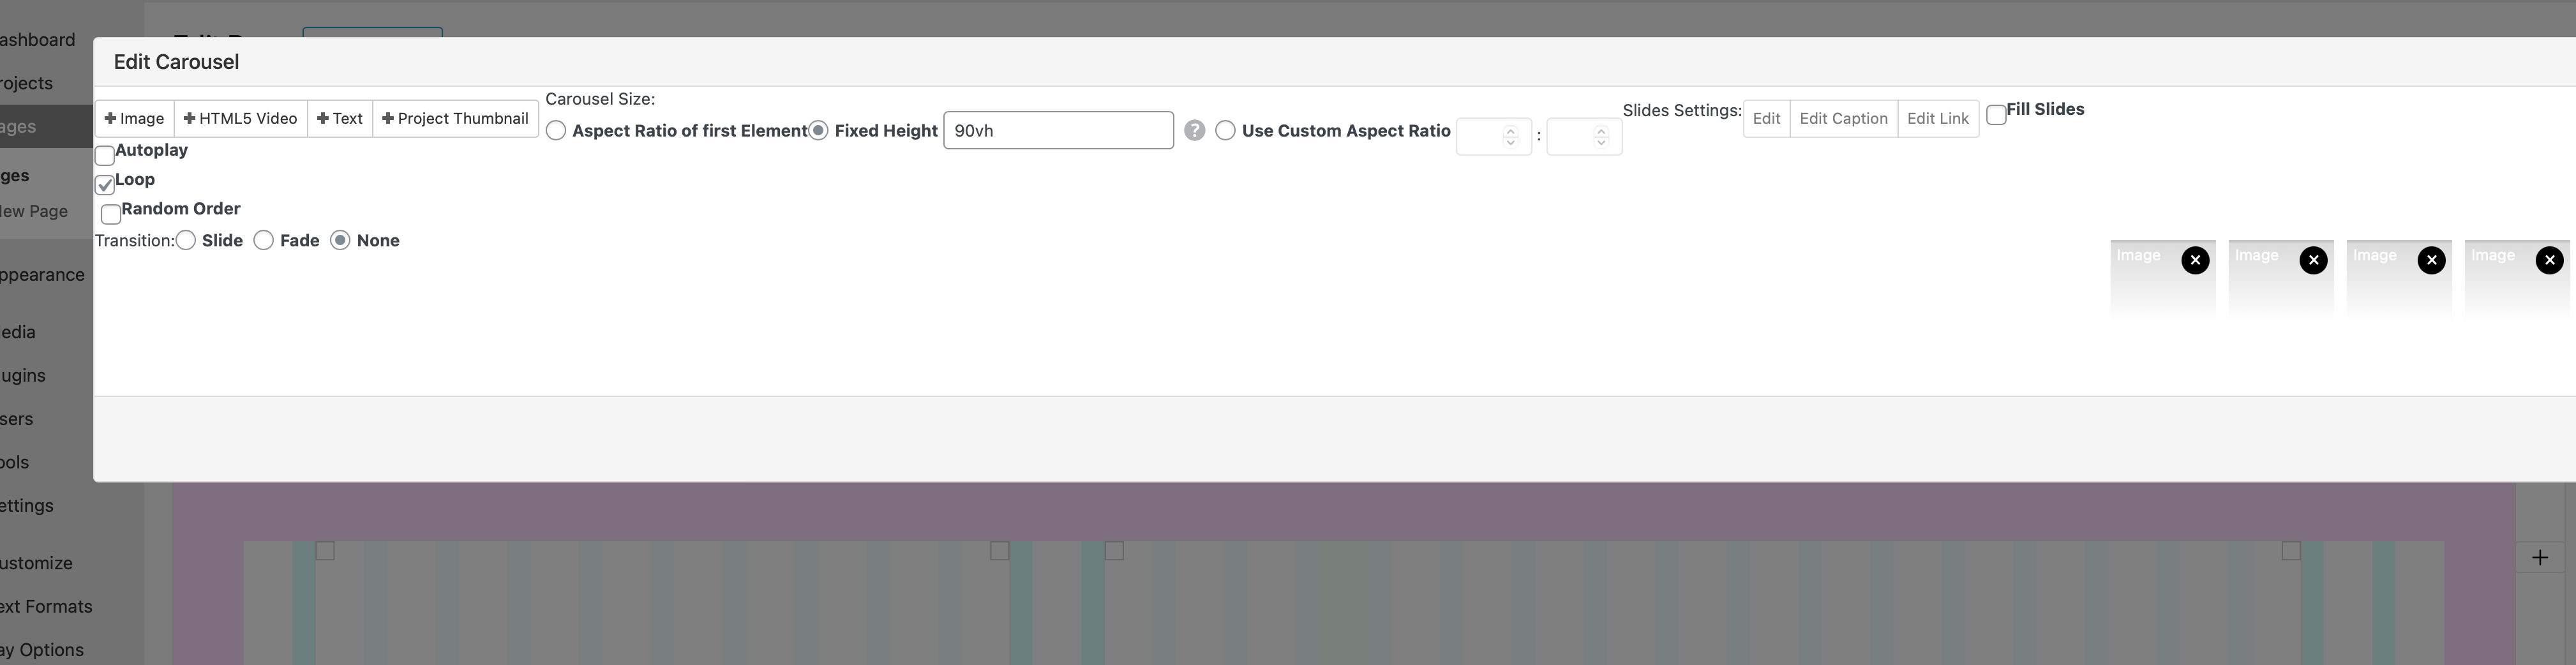The height and width of the screenshot is (665, 2576).
Task: Add a Project Thumbnail slide
Action: pyautogui.click(x=455, y=119)
